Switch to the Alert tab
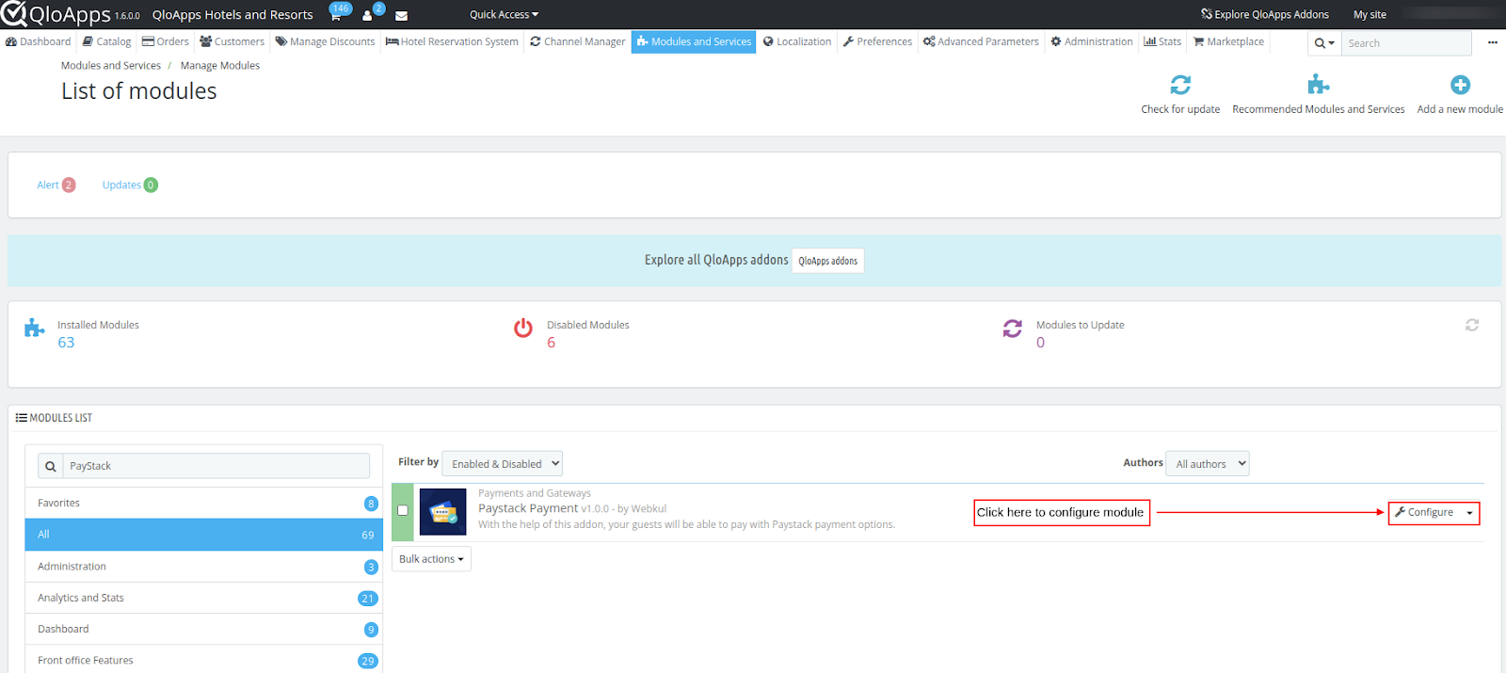 pos(56,185)
